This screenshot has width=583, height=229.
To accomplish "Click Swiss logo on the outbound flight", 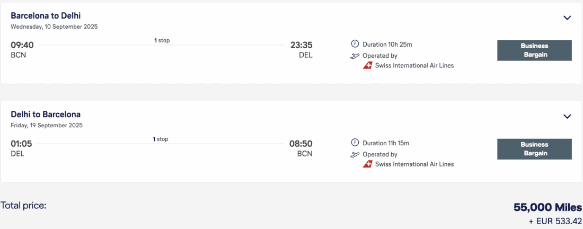I will pyautogui.click(x=367, y=65).
